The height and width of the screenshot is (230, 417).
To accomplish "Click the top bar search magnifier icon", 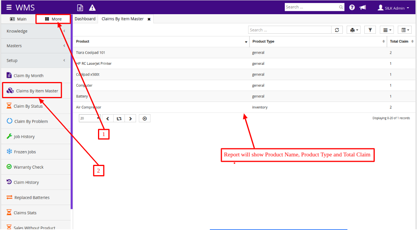I will click(341, 7).
